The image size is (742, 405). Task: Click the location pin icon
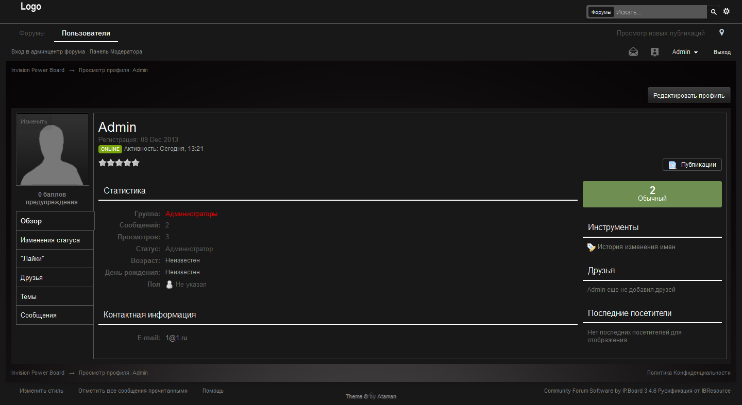721,32
